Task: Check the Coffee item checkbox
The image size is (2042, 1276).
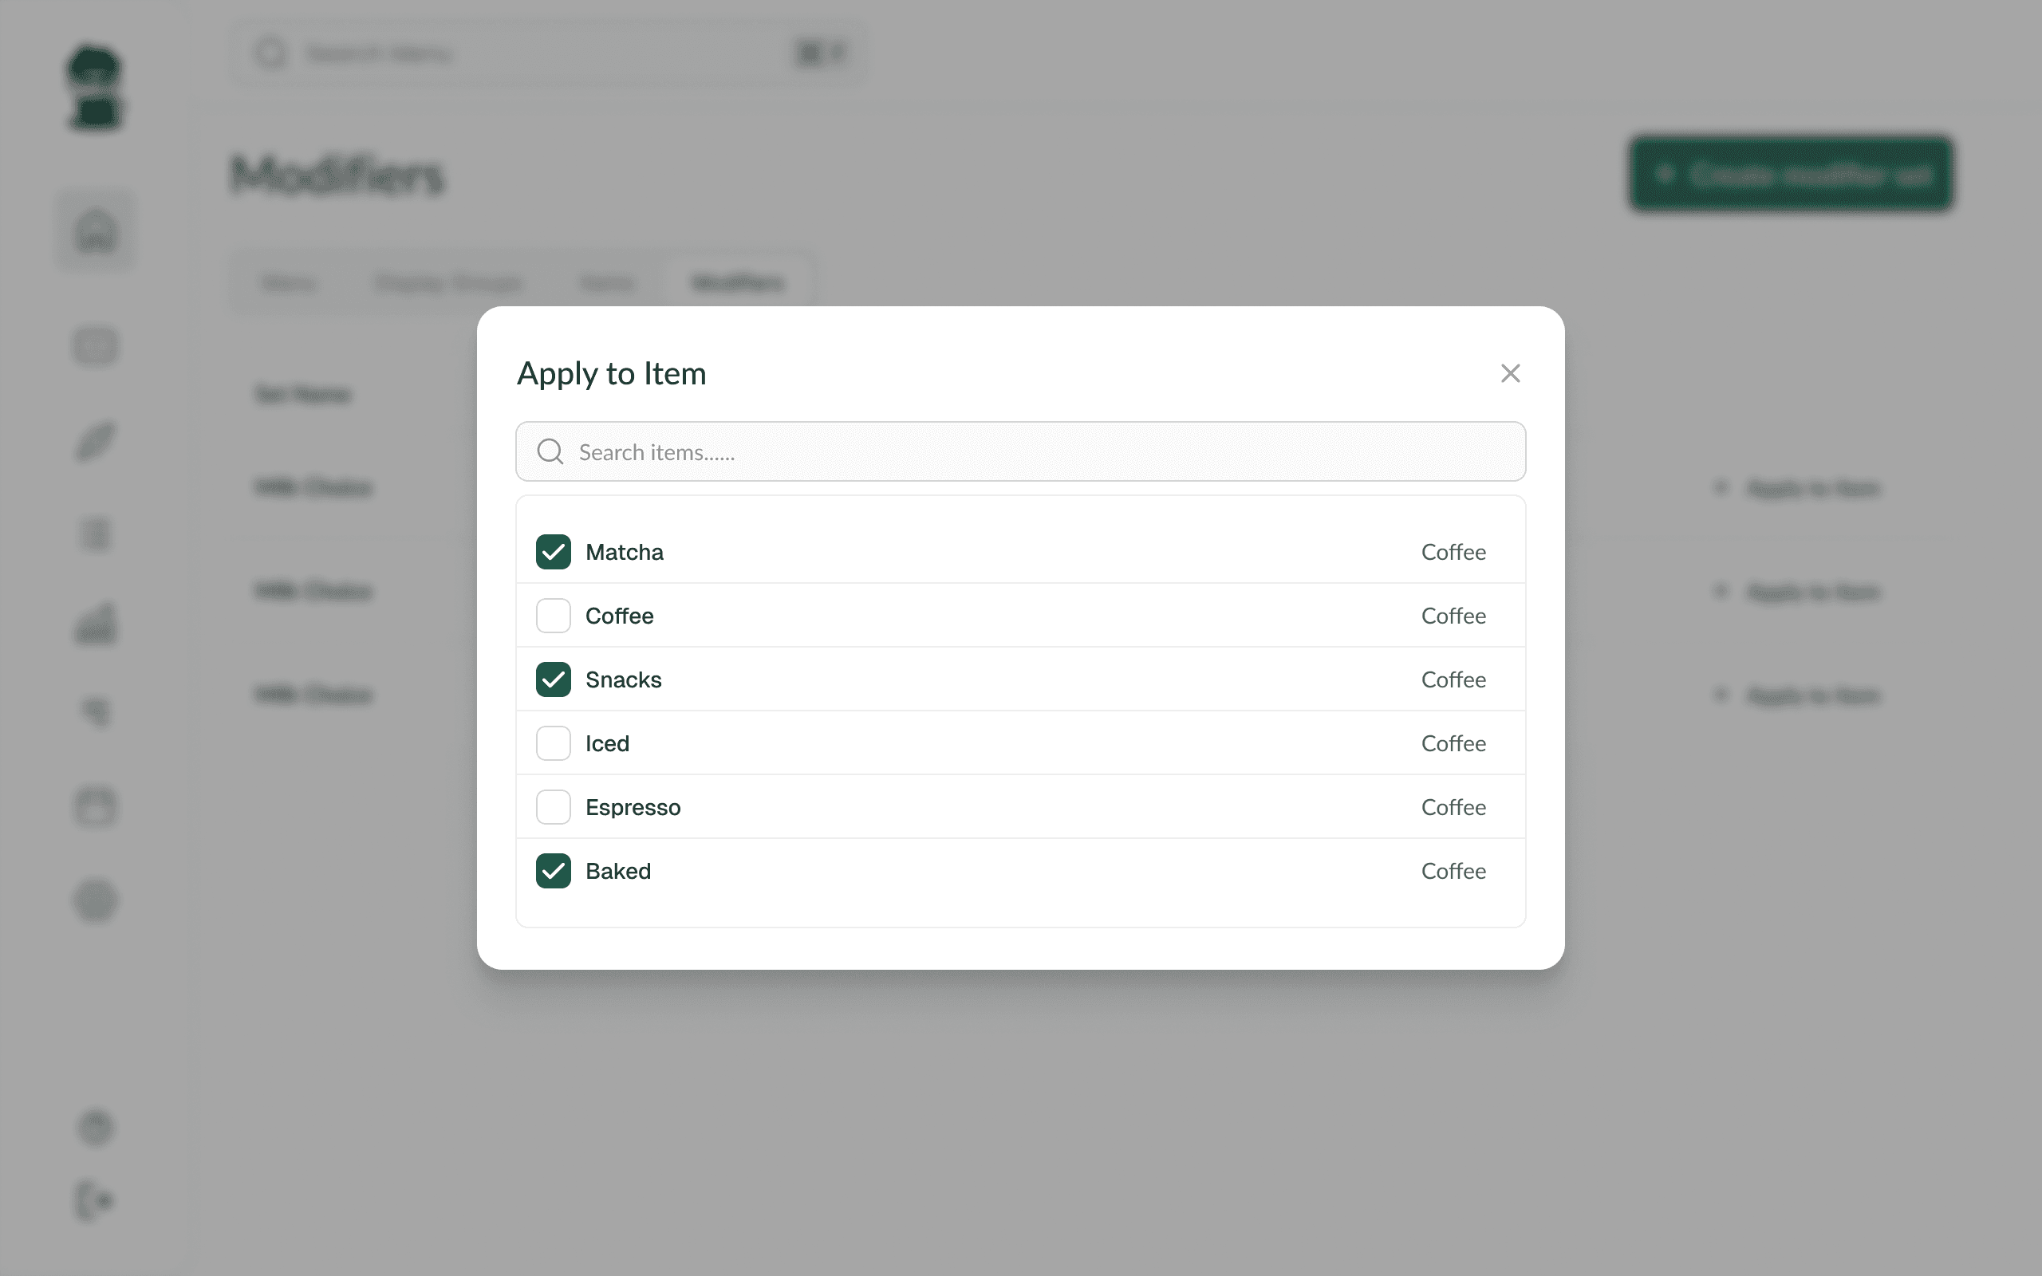Action: point(553,615)
